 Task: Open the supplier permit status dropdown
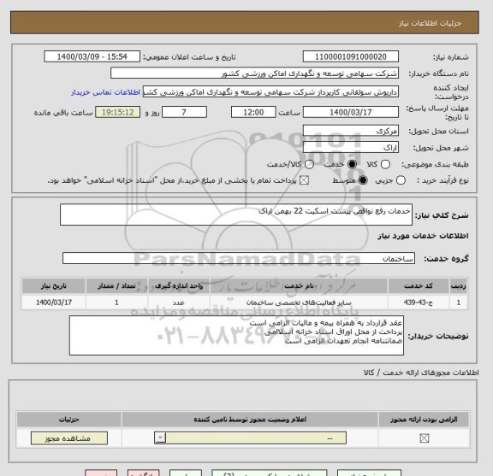tap(250, 438)
